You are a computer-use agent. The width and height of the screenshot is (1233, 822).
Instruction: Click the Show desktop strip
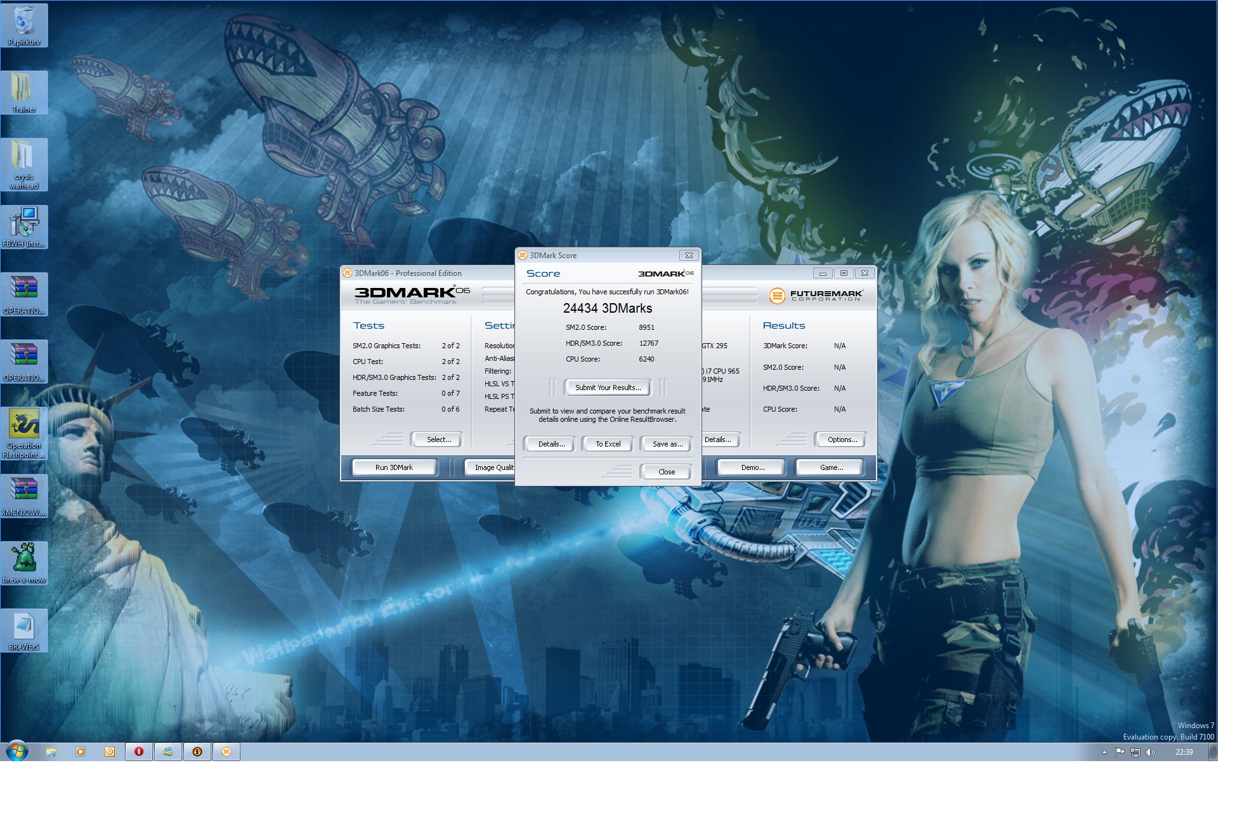[1213, 752]
